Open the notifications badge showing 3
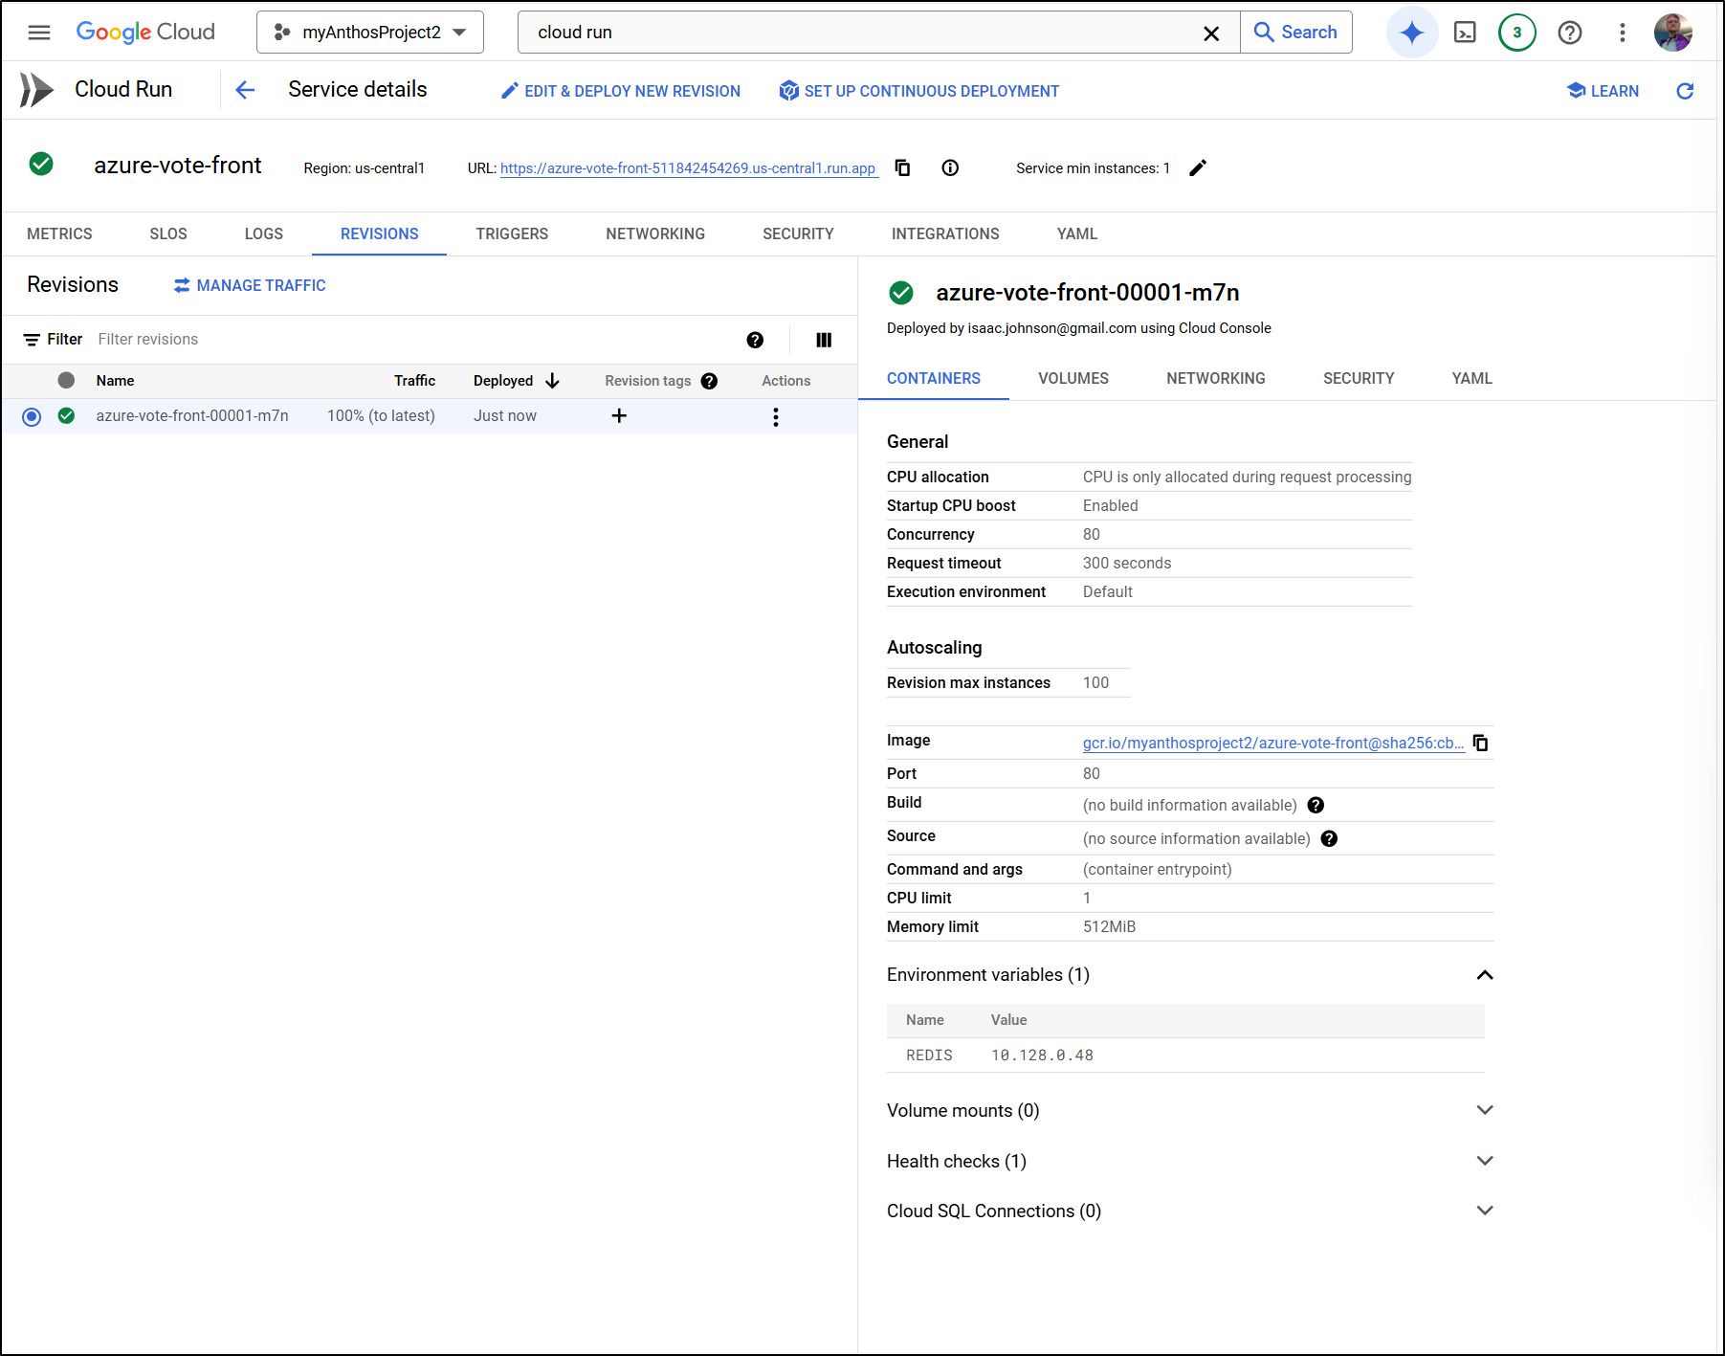 1517,33
